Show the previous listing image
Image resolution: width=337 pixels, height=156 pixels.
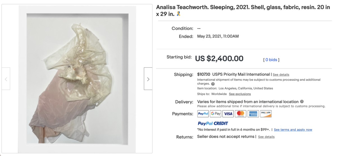click(x=6, y=79)
